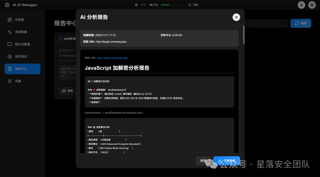Click the 清理 memory cleanup button
This screenshot has height=177, width=320.
193,5
